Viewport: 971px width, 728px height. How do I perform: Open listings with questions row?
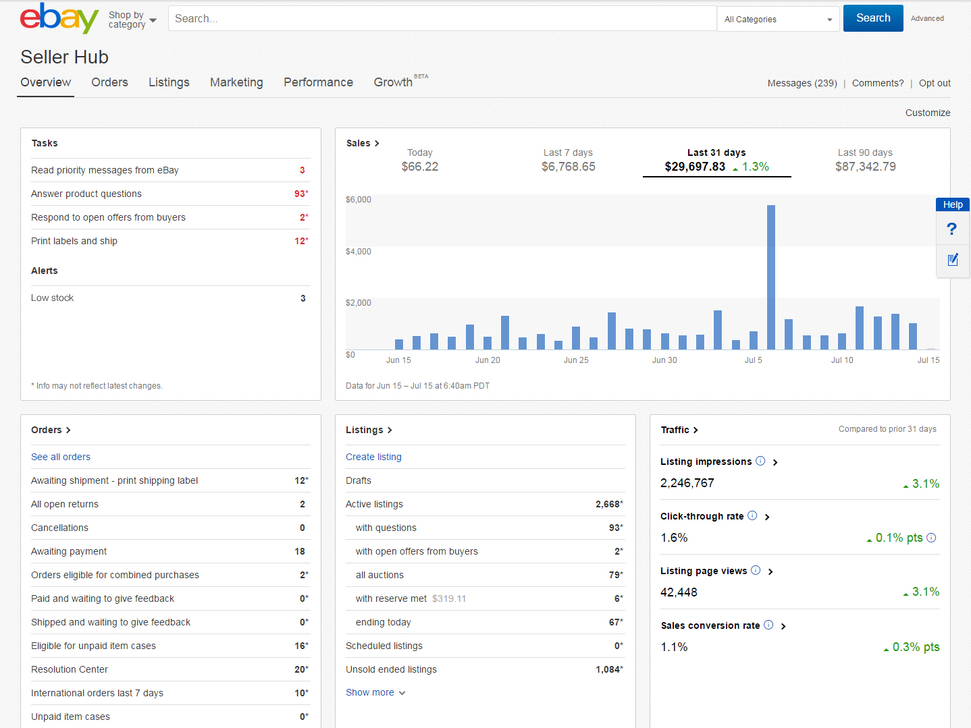[x=485, y=528]
